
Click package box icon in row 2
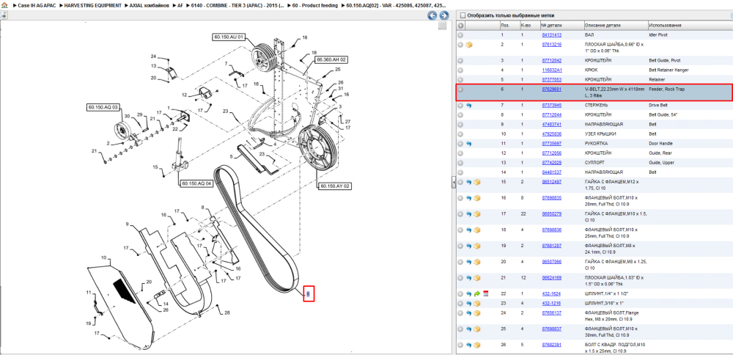(469, 45)
